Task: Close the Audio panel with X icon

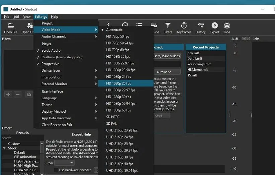Action: (248, 39)
